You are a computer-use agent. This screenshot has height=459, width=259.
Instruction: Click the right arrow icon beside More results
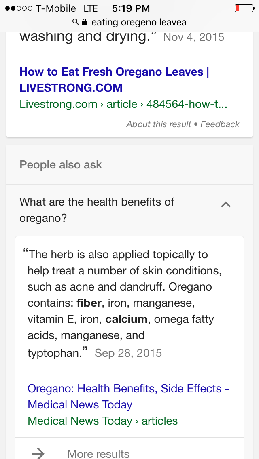pyautogui.click(x=38, y=453)
